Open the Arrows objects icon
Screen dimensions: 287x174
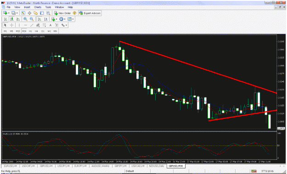point(63,25)
